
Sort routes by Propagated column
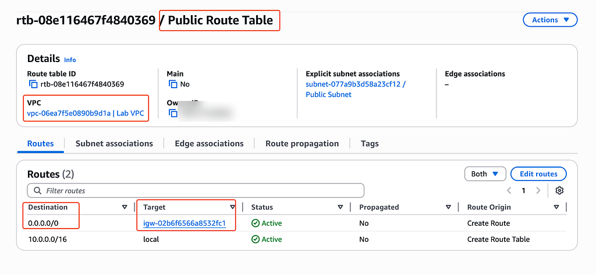(448, 207)
